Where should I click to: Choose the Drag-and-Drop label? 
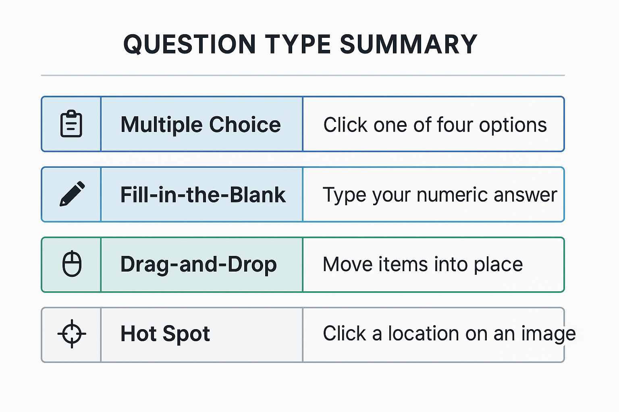point(199,264)
